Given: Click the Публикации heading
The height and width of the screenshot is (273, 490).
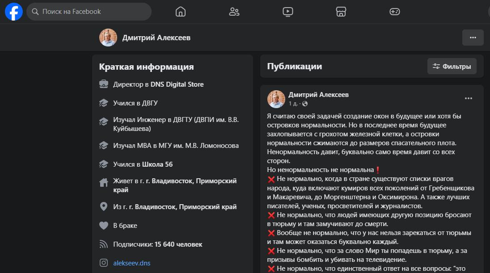Looking at the screenshot, I should 294,66.
